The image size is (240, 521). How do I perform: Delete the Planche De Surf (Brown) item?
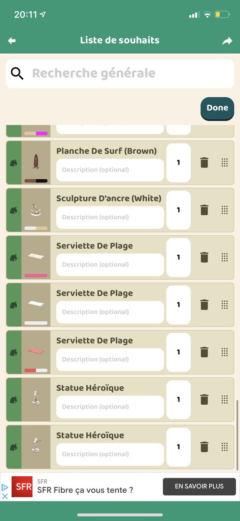click(x=204, y=163)
